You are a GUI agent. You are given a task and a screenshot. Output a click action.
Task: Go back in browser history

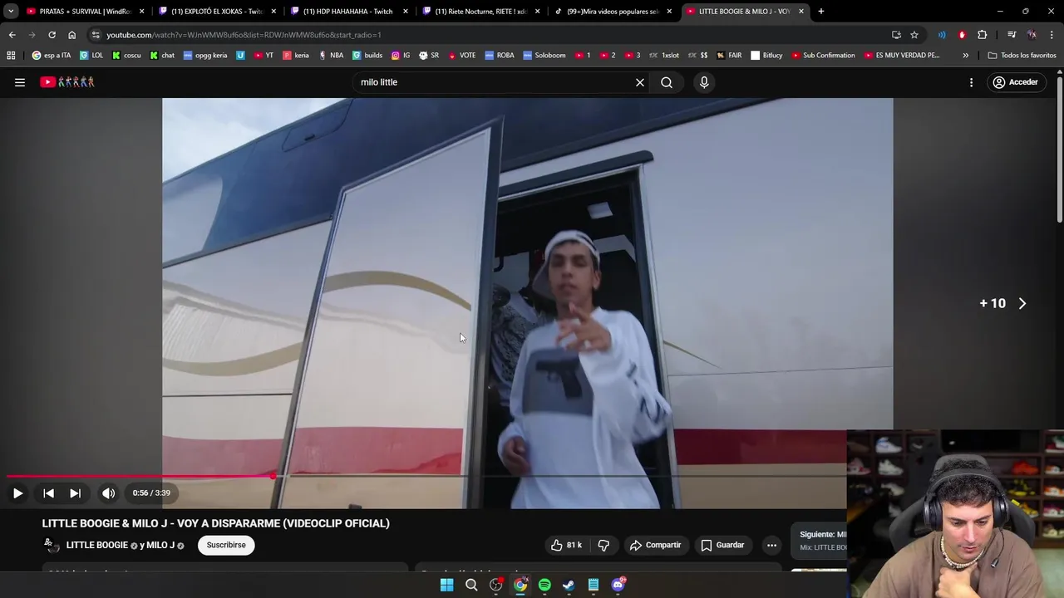12,35
